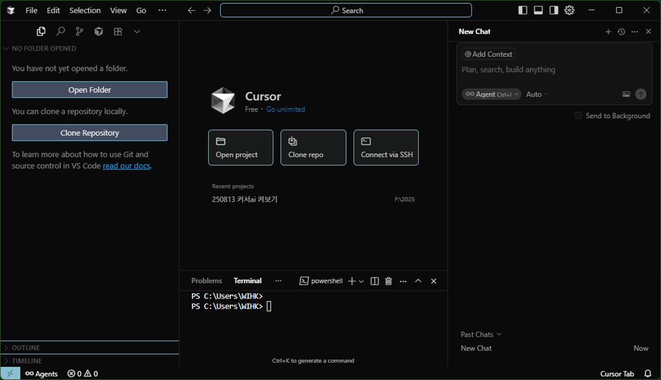The height and width of the screenshot is (380, 661).
Task: Start a new chat with the plus icon
Action: coord(608,32)
